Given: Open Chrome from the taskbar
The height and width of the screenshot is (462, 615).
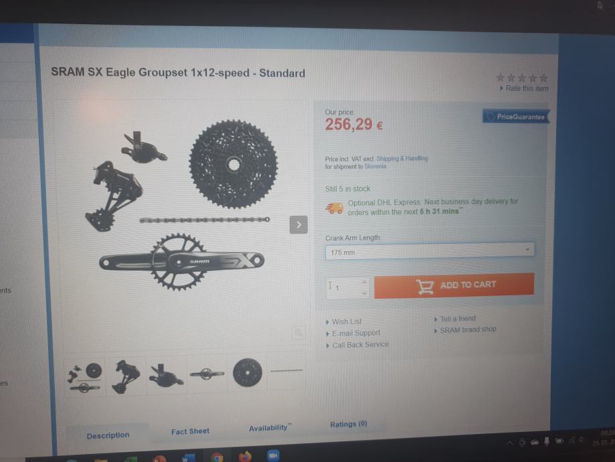Looking at the screenshot, I should tap(217, 457).
